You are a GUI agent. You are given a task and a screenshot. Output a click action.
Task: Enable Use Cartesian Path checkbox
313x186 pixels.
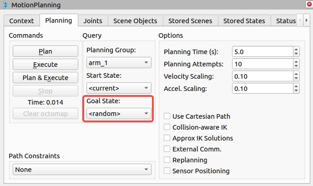click(167, 116)
